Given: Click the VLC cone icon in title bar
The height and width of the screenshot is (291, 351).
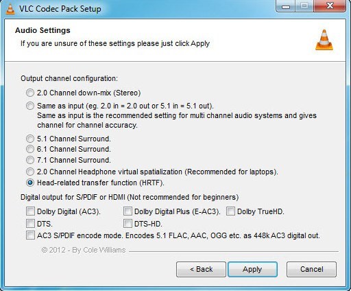Looking at the screenshot, I should click(x=10, y=10).
